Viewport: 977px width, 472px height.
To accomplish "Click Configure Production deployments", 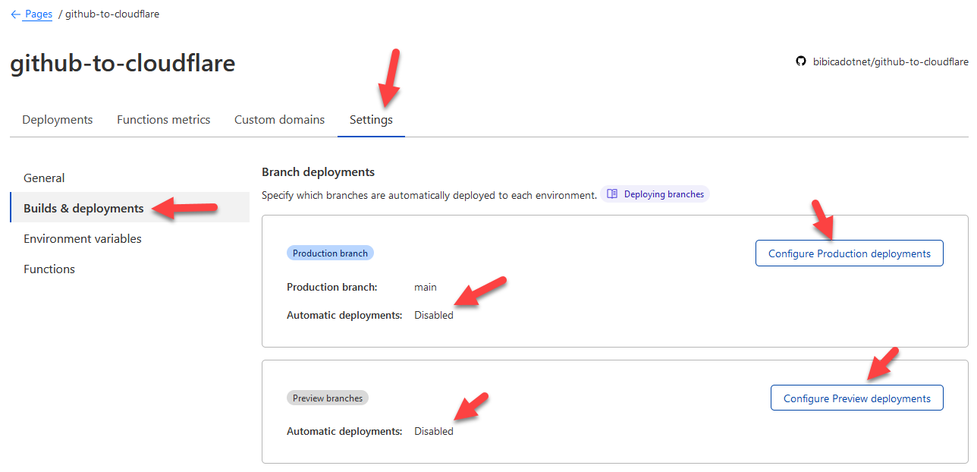I will click(849, 253).
